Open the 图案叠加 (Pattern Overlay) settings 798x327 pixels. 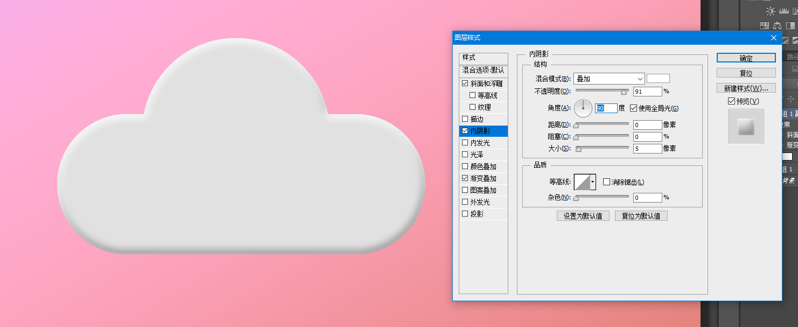point(484,190)
